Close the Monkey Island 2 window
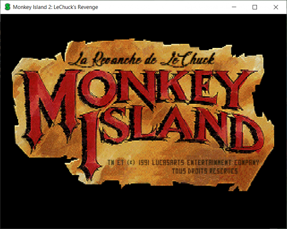 pos(276,7)
